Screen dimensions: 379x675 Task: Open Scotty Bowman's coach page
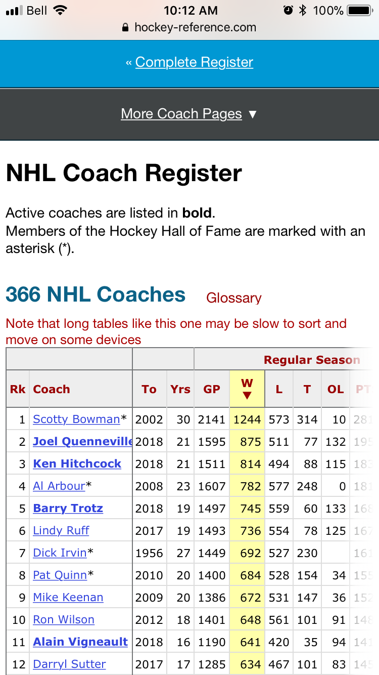(76, 419)
